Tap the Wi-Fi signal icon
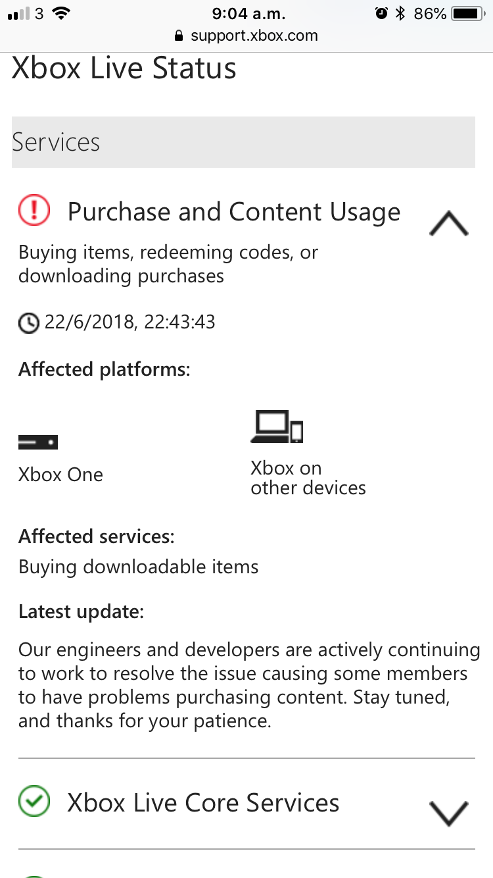Image resolution: width=493 pixels, height=878 pixels. point(61,13)
